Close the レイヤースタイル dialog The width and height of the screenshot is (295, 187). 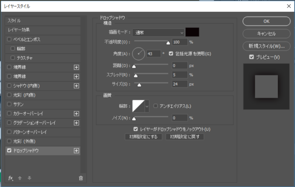pyautogui.click(x=289, y=6)
